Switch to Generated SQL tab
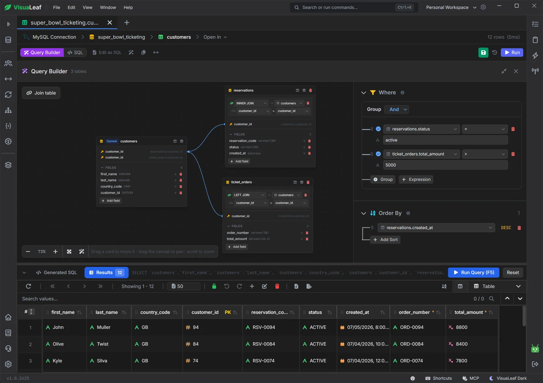Screen dimensions: 543x383 click(x=57, y=273)
